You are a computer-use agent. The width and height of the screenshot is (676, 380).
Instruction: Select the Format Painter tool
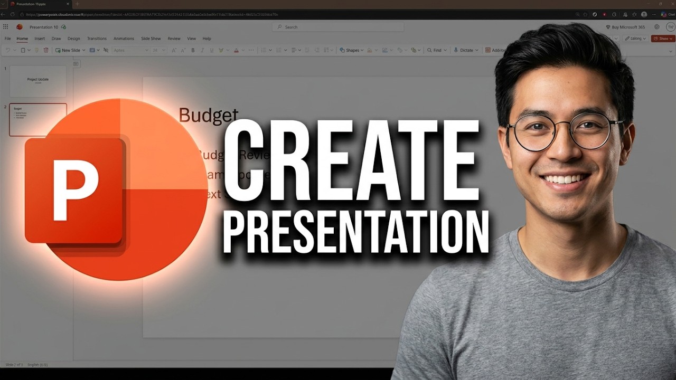click(36, 50)
